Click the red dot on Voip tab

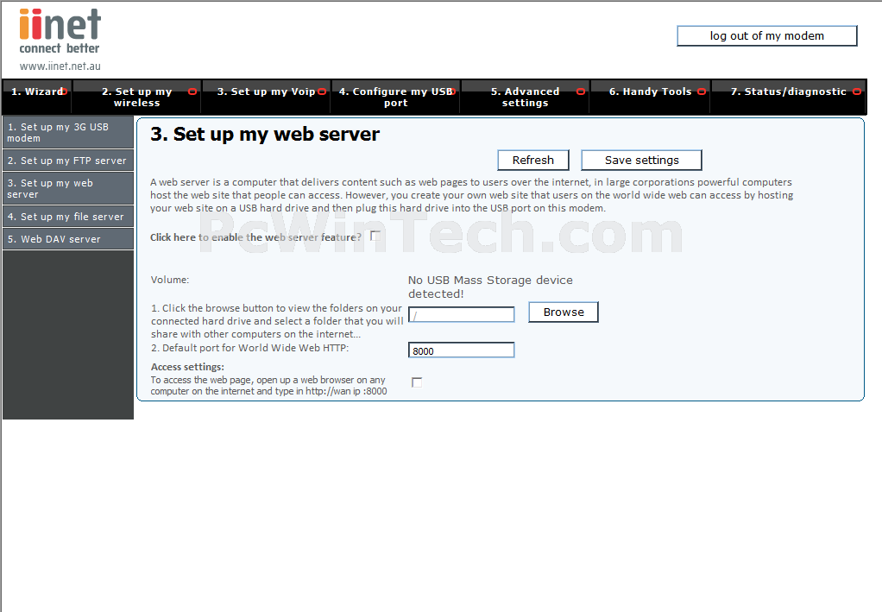322,91
